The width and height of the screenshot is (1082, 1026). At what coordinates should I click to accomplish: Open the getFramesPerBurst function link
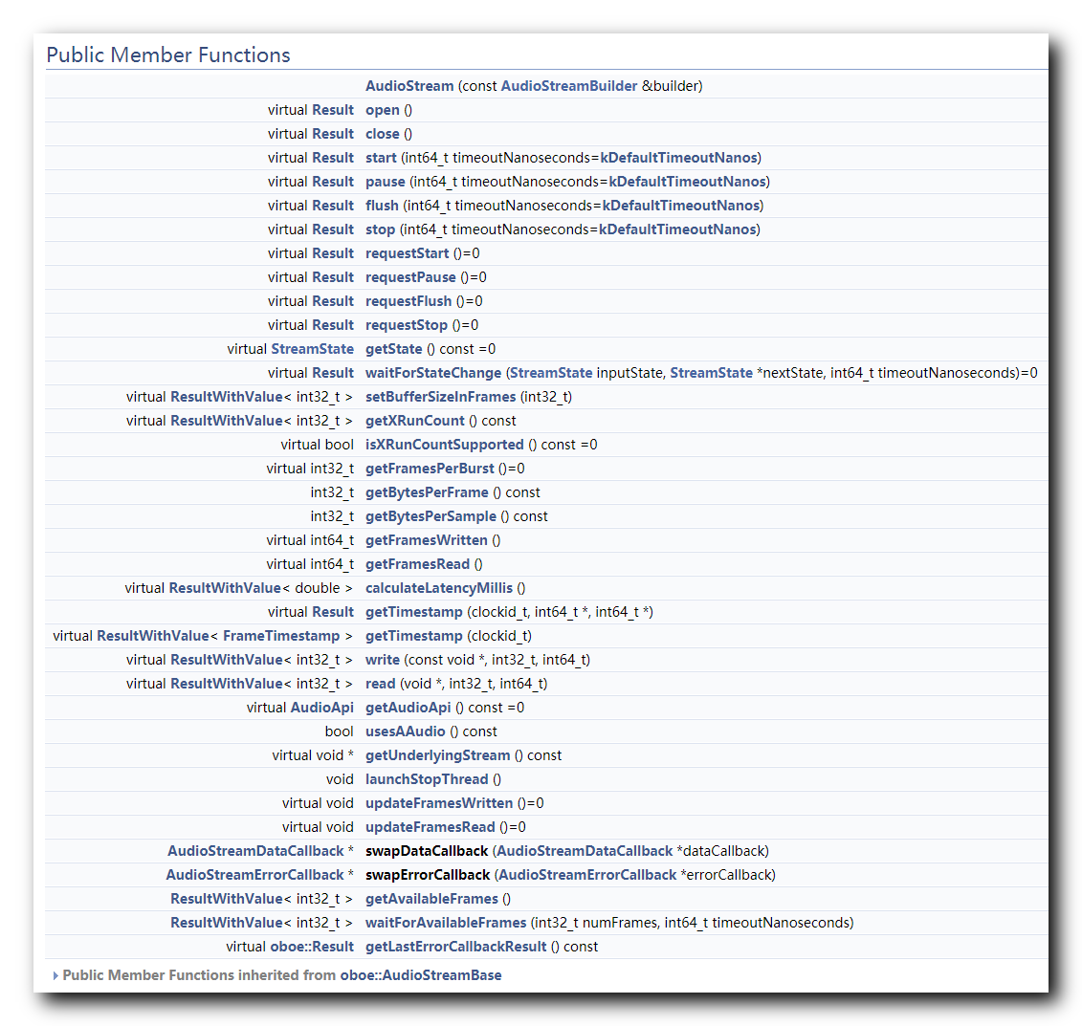pyautogui.click(x=430, y=469)
